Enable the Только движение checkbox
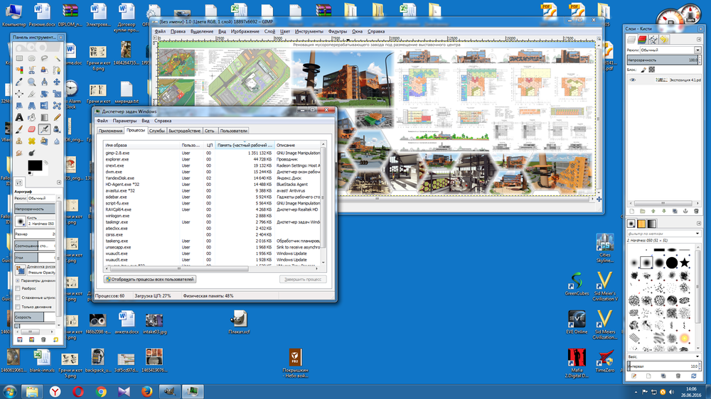This screenshot has width=711, height=399. pyautogui.click(x=18, y=307)
